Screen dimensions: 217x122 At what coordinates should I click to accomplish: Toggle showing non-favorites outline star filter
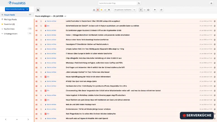pyautogui.click(x=105, y=10)
